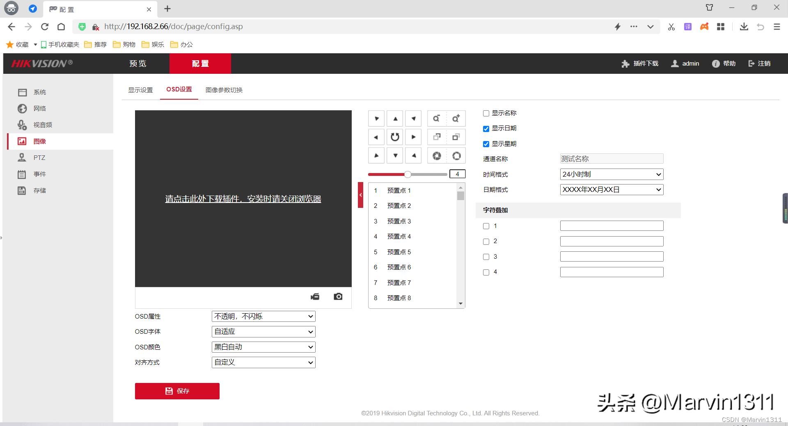Switch to the 显示设置 tab
Image resolution: width=788 pixels, height=426 pixels.
(140, 89)
